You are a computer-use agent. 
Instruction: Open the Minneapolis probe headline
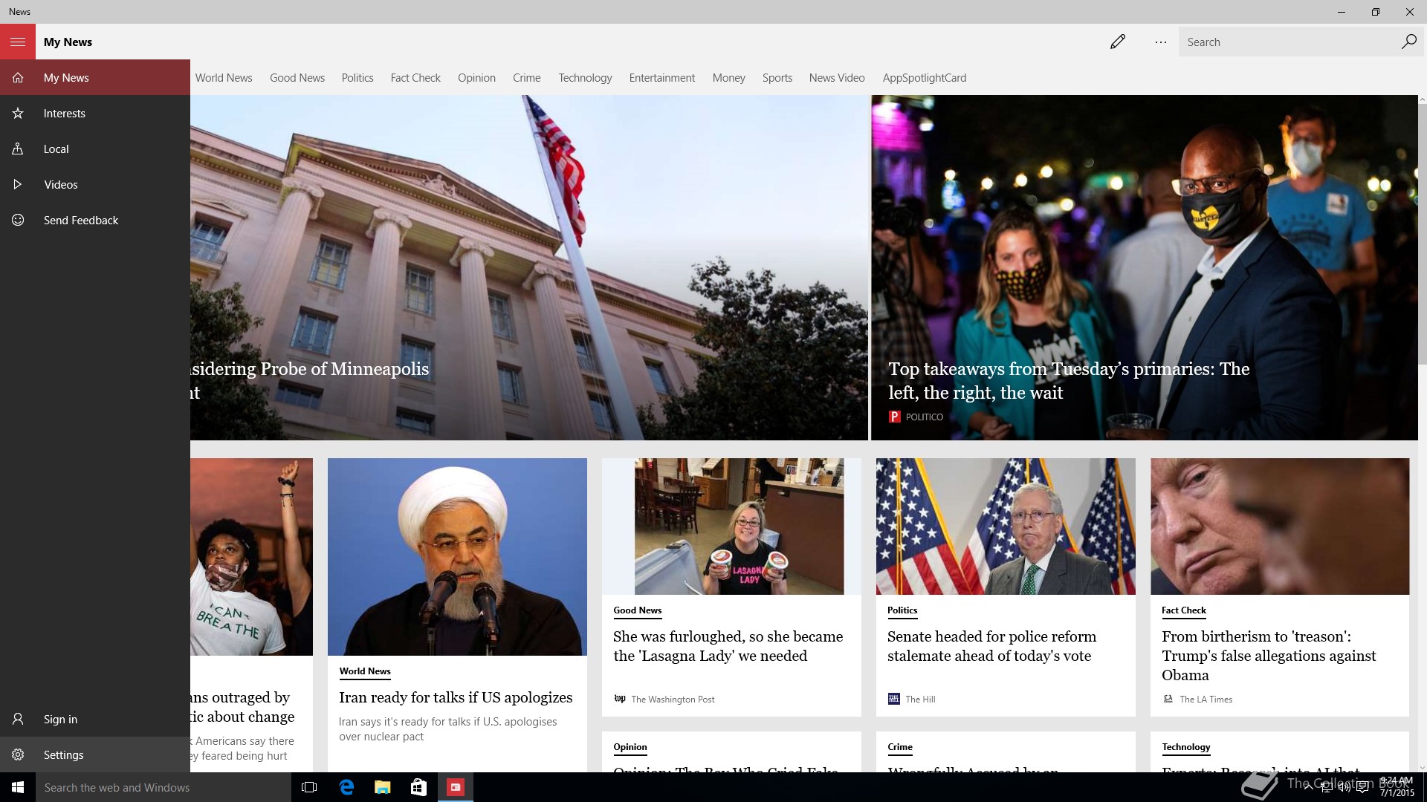point(309,380)
